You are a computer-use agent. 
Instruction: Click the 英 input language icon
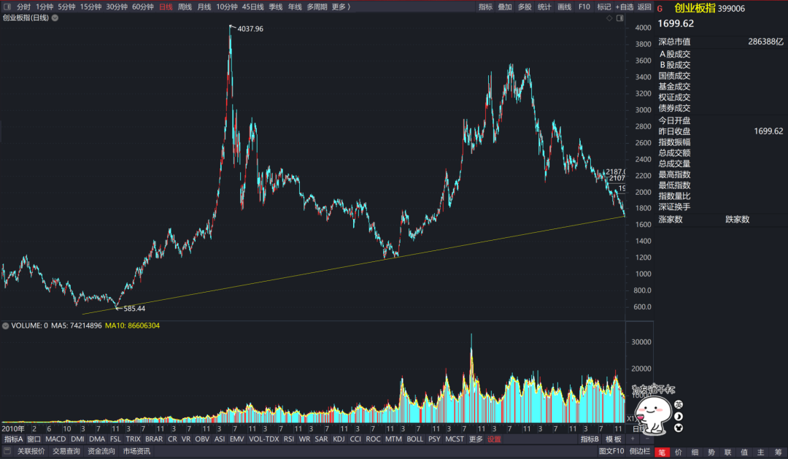click(679, 404)
